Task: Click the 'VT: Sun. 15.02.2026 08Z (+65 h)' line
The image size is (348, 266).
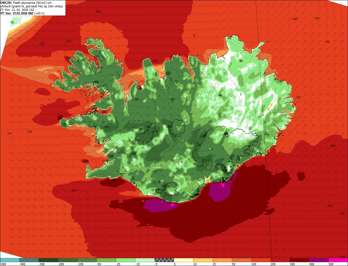Action: tap(23, 13)
